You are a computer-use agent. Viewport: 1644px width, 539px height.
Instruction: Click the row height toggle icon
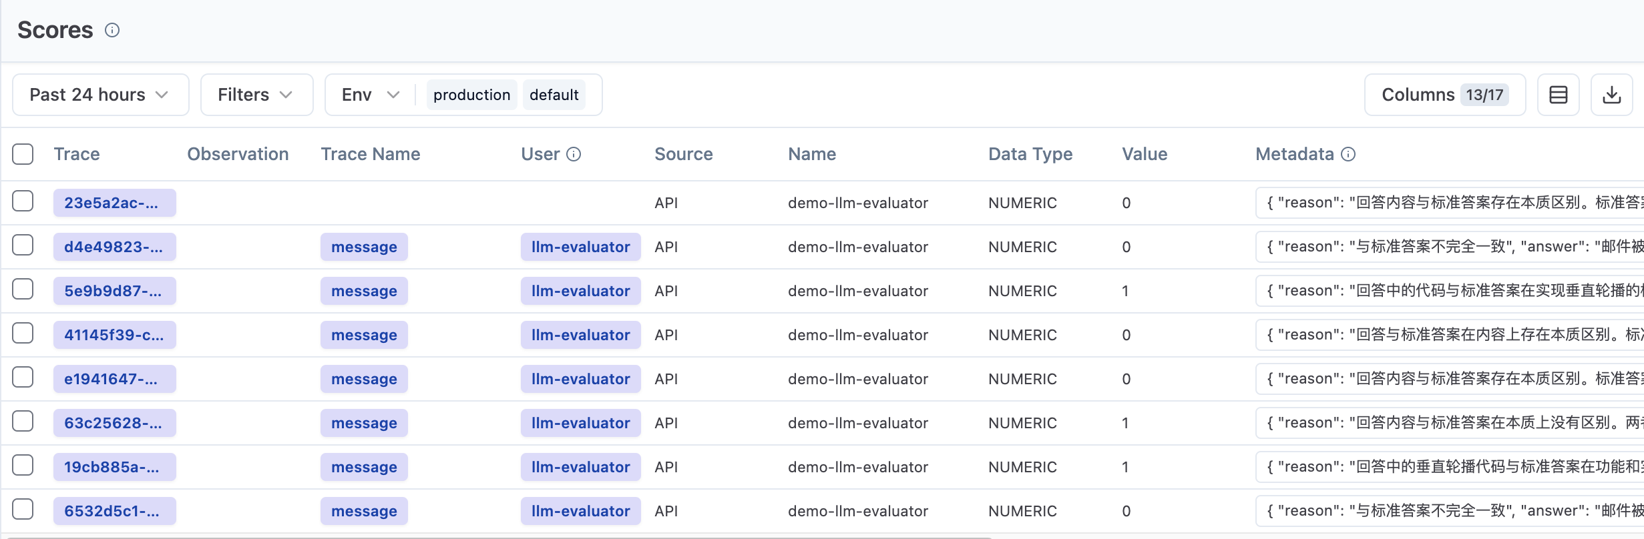point(1558,95)
